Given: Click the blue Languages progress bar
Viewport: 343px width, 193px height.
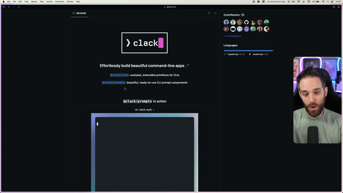Looking at the screenshot, I should tap(248, 50).
